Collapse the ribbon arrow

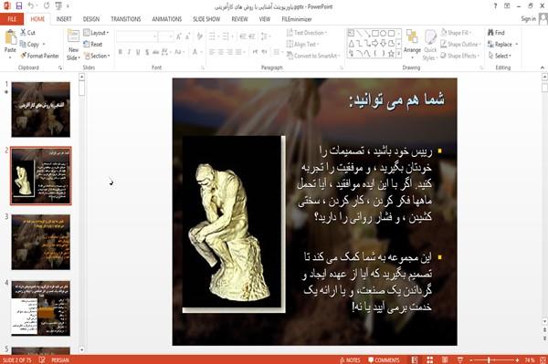tap(542, 68)
